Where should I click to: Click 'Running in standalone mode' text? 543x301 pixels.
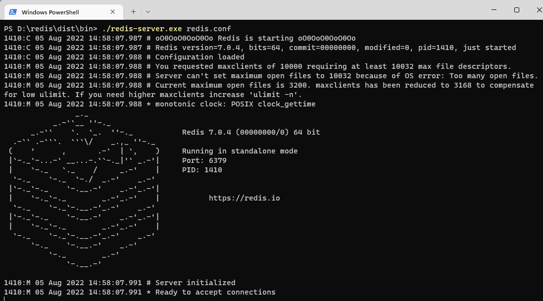[x=240, y=151]
